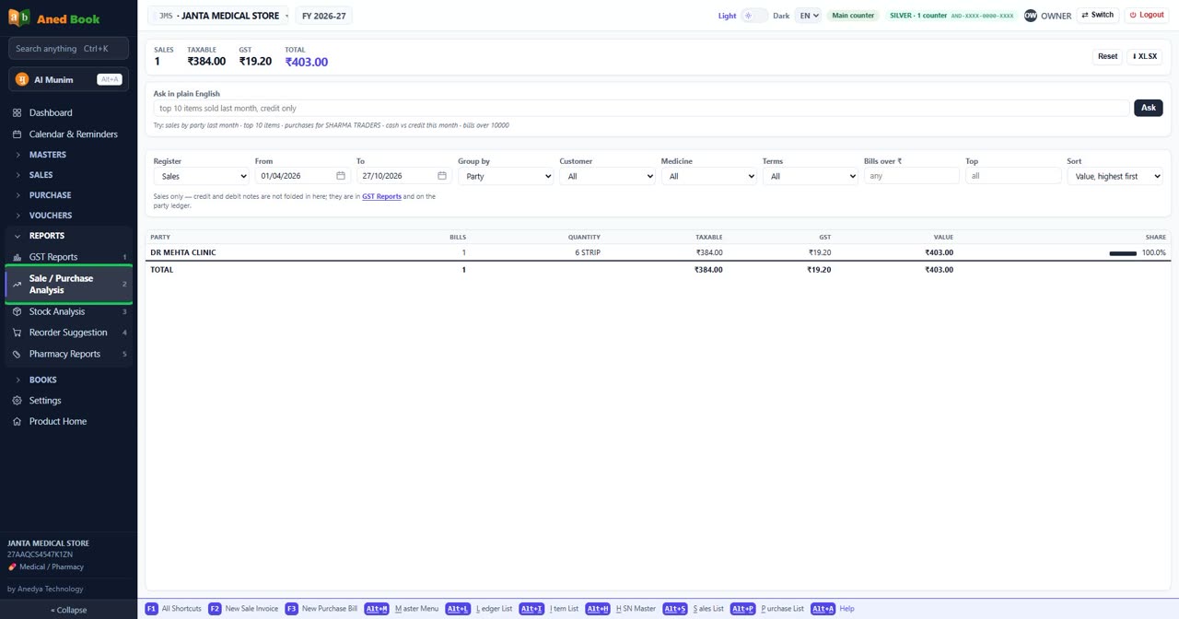Download report with XLSX button
The height and width of the screenshot is (619, 1179).
click(x=1145, y=56)
